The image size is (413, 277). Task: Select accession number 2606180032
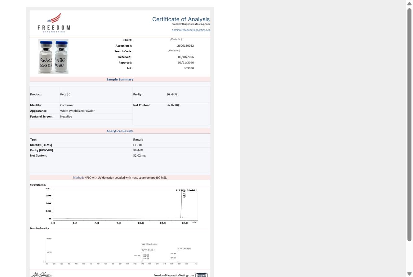pyautogui.click(x=185, y=46)
